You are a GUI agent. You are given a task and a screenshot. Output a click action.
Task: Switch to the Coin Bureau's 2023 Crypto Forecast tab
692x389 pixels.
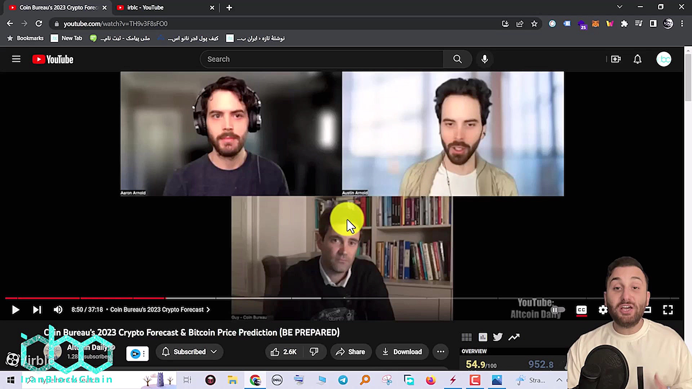58,8
